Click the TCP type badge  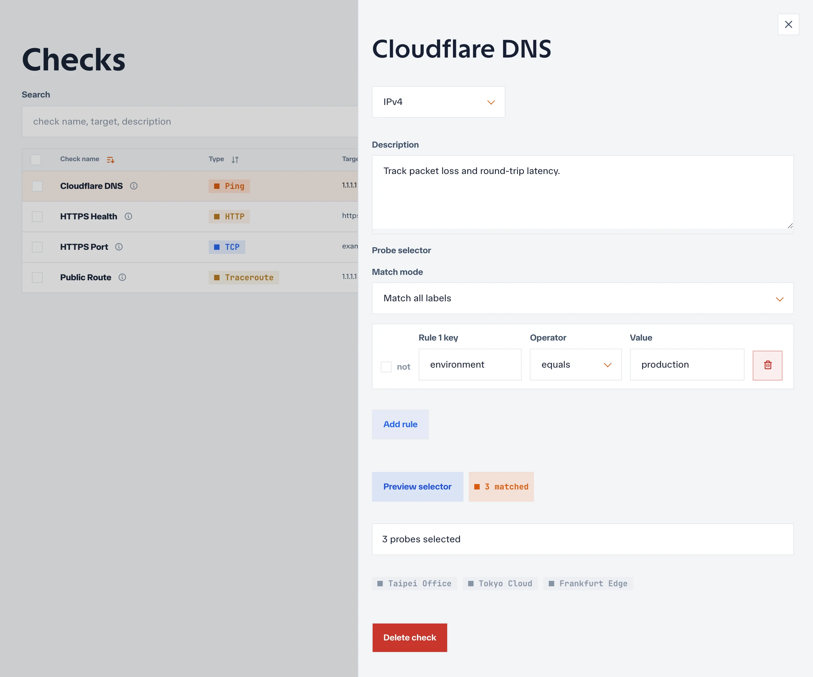227,247
